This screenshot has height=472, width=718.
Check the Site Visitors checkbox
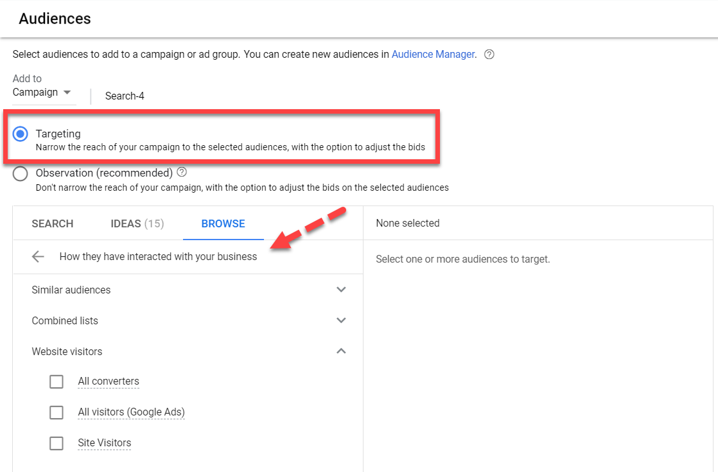point(57,443)
